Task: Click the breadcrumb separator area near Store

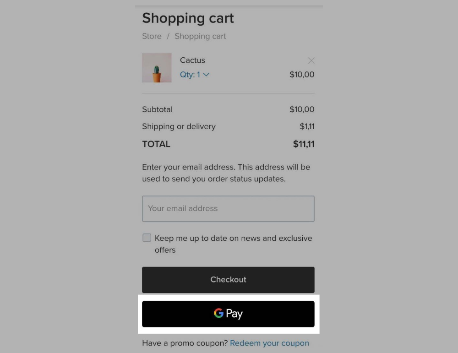Action: 168,36
